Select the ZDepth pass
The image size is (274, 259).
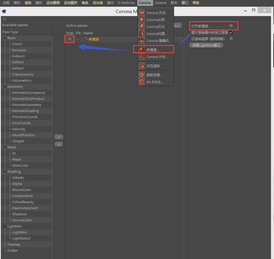pyautogui.click(x=18, y=141)
